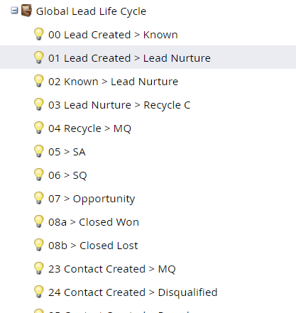Click lightbulb icon for 00 Lead Created > Known
The width and height of the screenshot is (296, 313).
[38, 34]
